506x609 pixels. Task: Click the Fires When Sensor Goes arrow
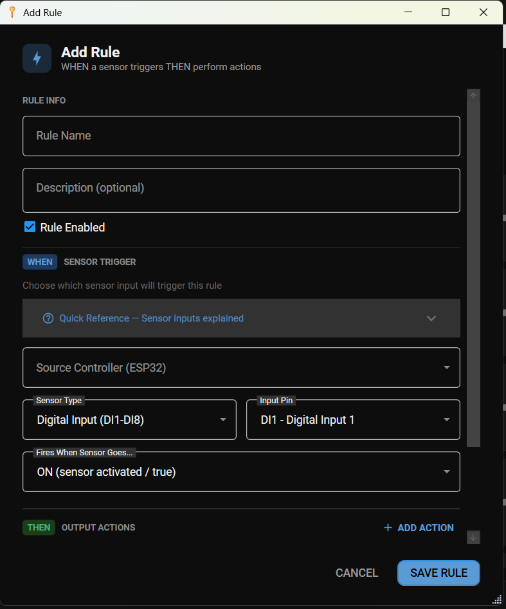(x=447, y=471)
